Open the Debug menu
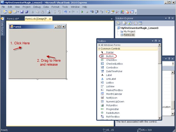Image resolution: width=176 pixels, height=132 pixels. [x=37, y=7]
